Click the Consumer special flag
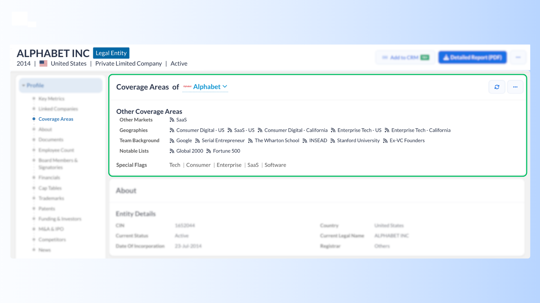This screenshot has width=540, height=303. click(x=198, y=165)
